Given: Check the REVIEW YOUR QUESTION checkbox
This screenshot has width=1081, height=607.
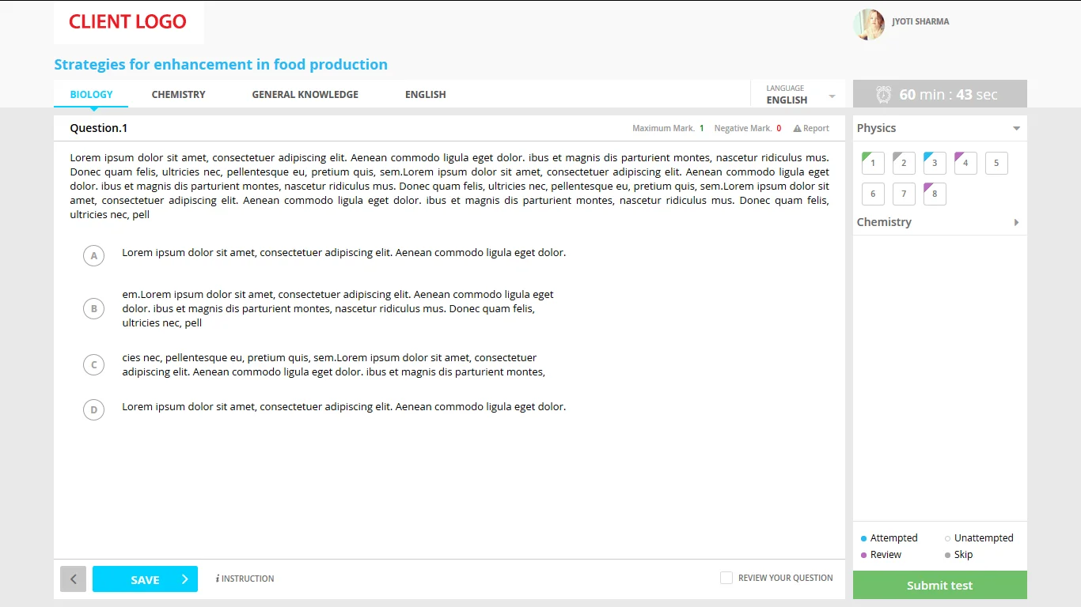Looking at the screenshot, I should (x=726, y=577).
